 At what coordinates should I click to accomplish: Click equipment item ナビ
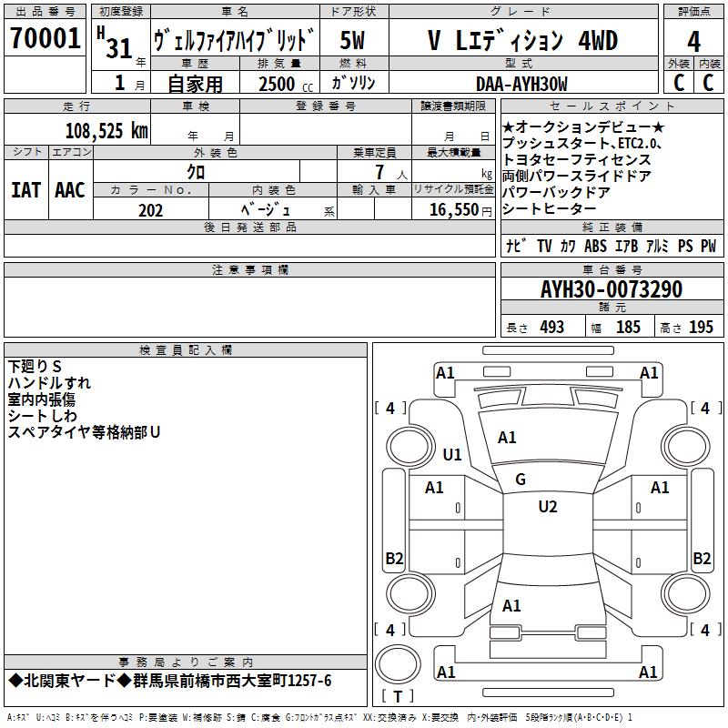point(516,246)
